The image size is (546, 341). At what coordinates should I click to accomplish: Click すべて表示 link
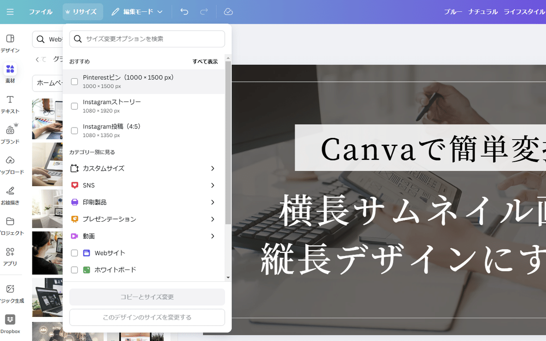[205, 61]
